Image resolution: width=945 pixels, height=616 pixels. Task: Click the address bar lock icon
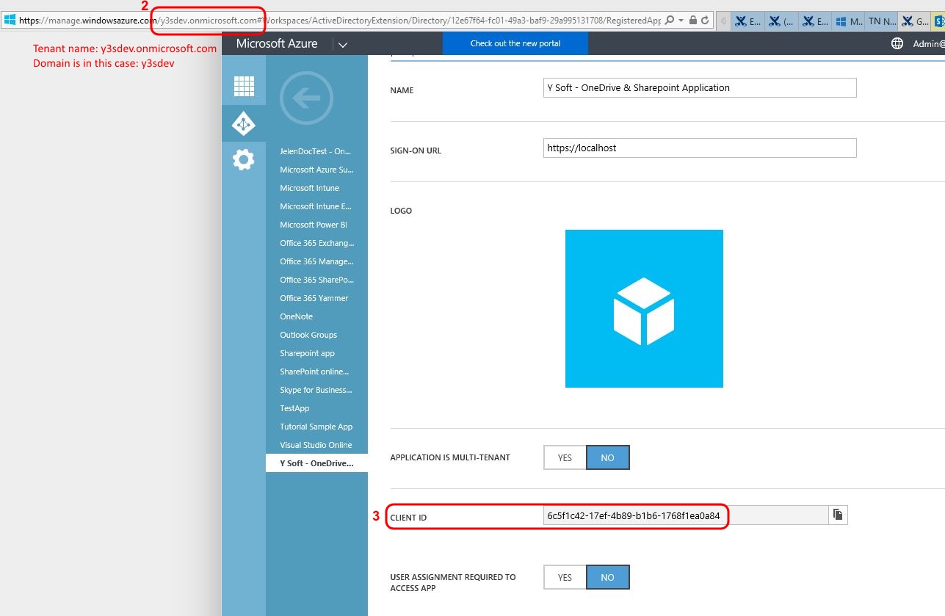pos(692,21)
